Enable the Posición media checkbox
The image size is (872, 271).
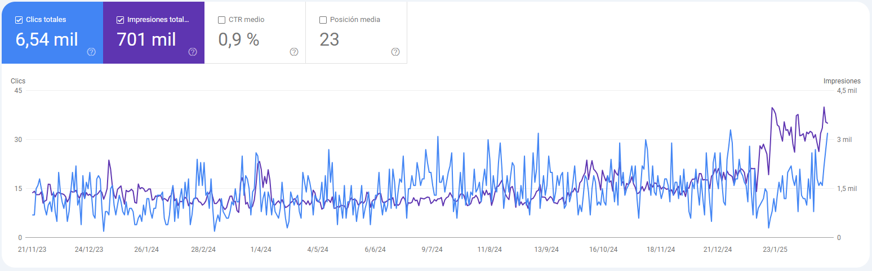tap(323, 20)
